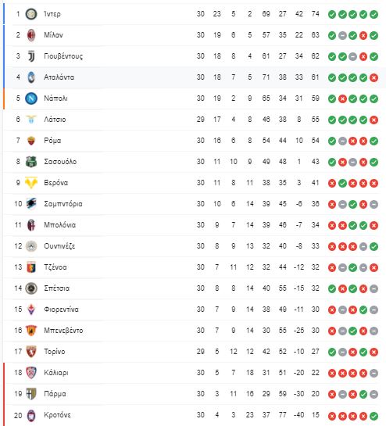This screenshot has width=386, height=426.
Task: Click the Atalanta crest in row 4
Action: tap(31, 77)
